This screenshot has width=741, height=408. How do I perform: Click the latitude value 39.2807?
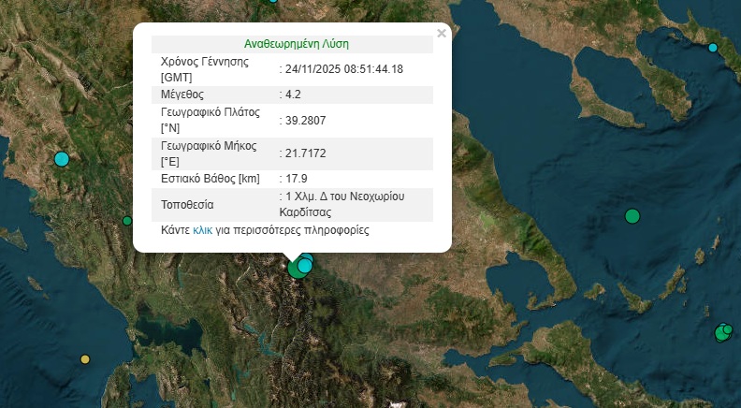[x=305, y=120]
